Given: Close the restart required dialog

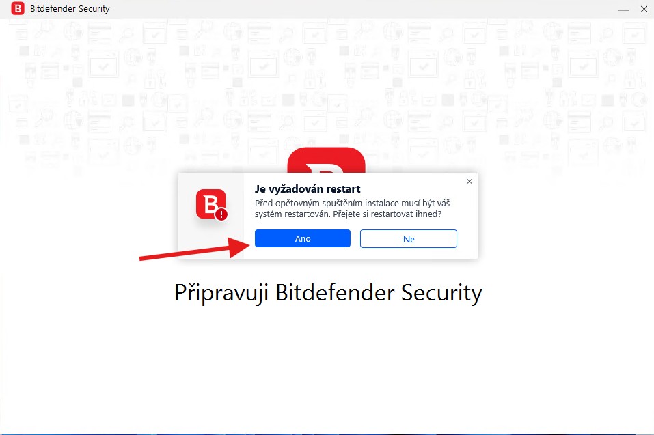Looking at the screenshot, I should point(469,181).
